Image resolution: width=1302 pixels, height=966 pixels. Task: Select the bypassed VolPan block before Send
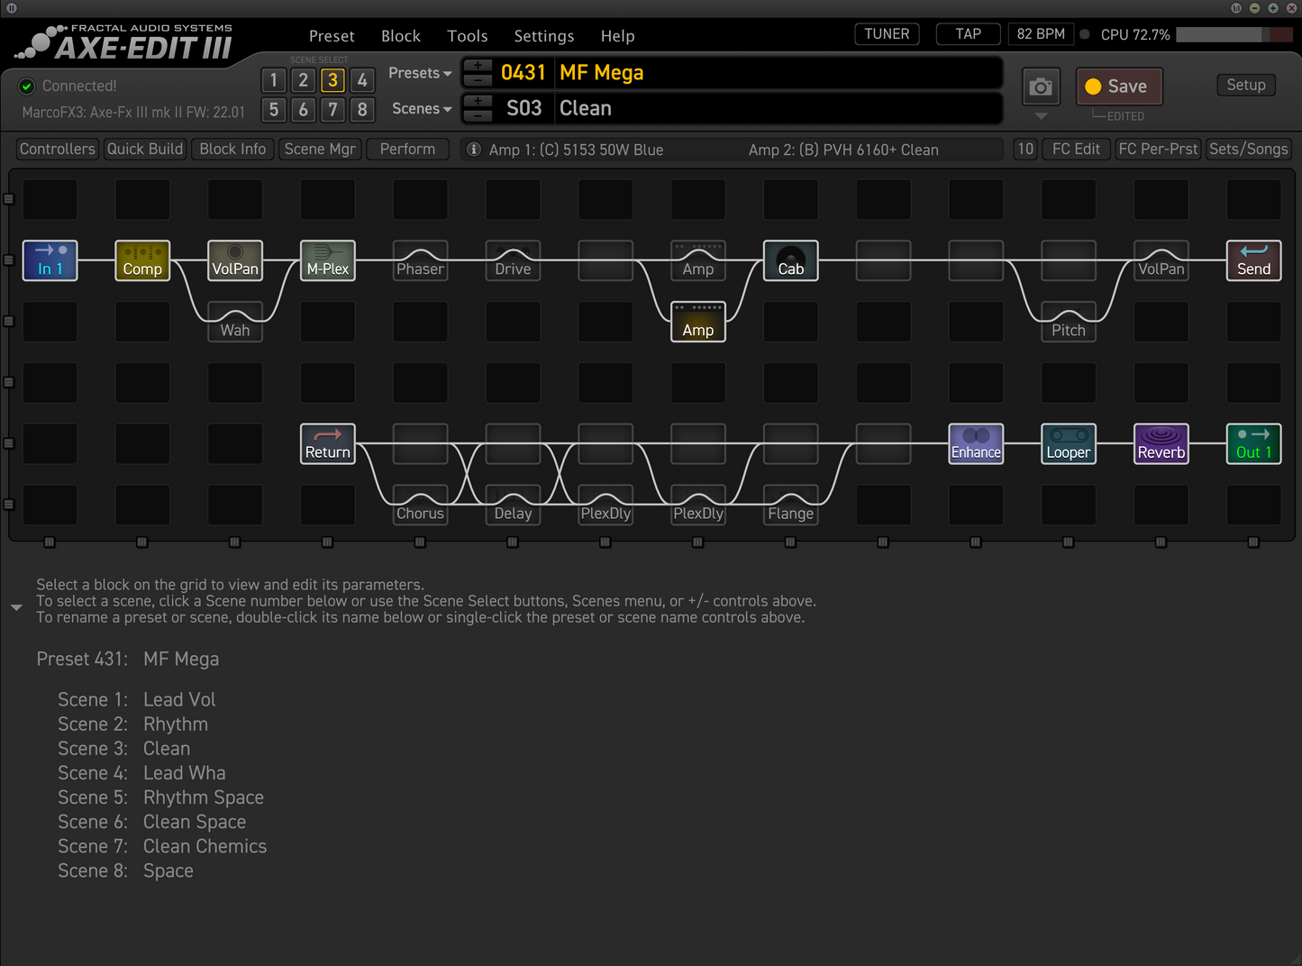(1161, 260)
